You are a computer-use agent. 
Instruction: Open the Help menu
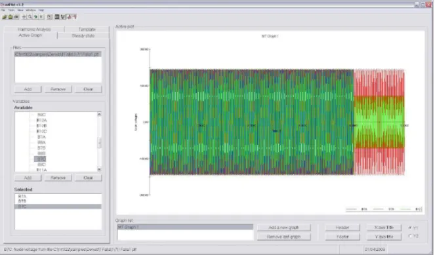pyautogui.click(x=41, y=10)
